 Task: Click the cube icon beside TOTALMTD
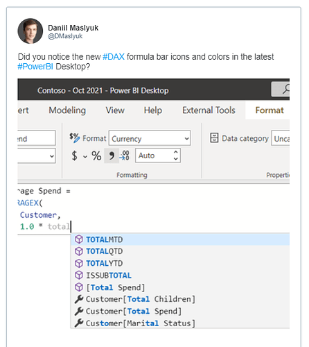[79, 239]
